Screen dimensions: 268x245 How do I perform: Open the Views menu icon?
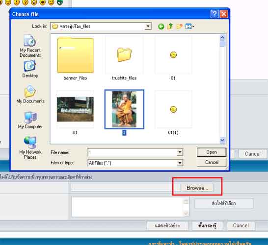pos(190,26)
